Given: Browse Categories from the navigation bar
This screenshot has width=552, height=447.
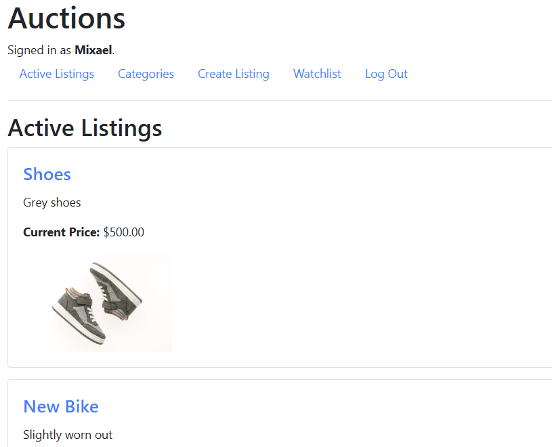Looking at the screenshot, I should pos(146,74).
